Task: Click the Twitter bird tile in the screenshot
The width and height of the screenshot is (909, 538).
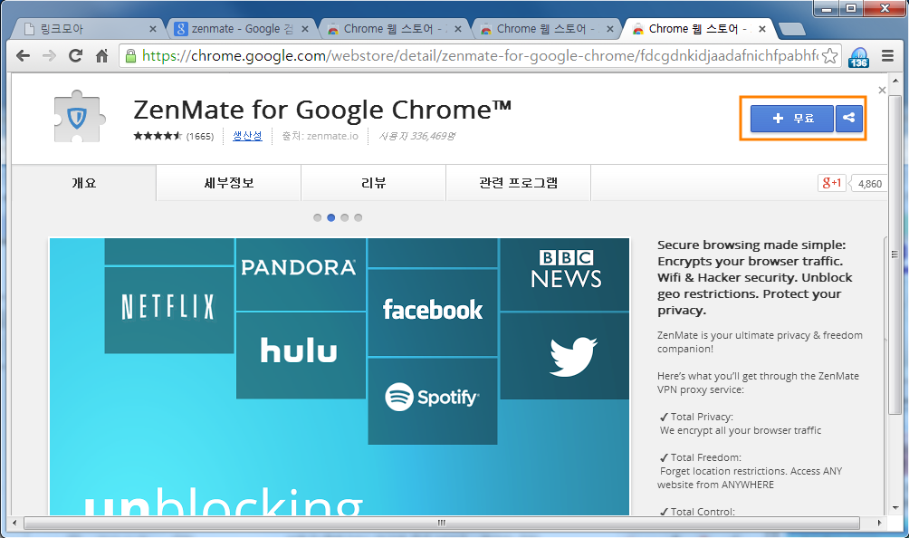Action: pyautogui.click(x=565, y=356)
